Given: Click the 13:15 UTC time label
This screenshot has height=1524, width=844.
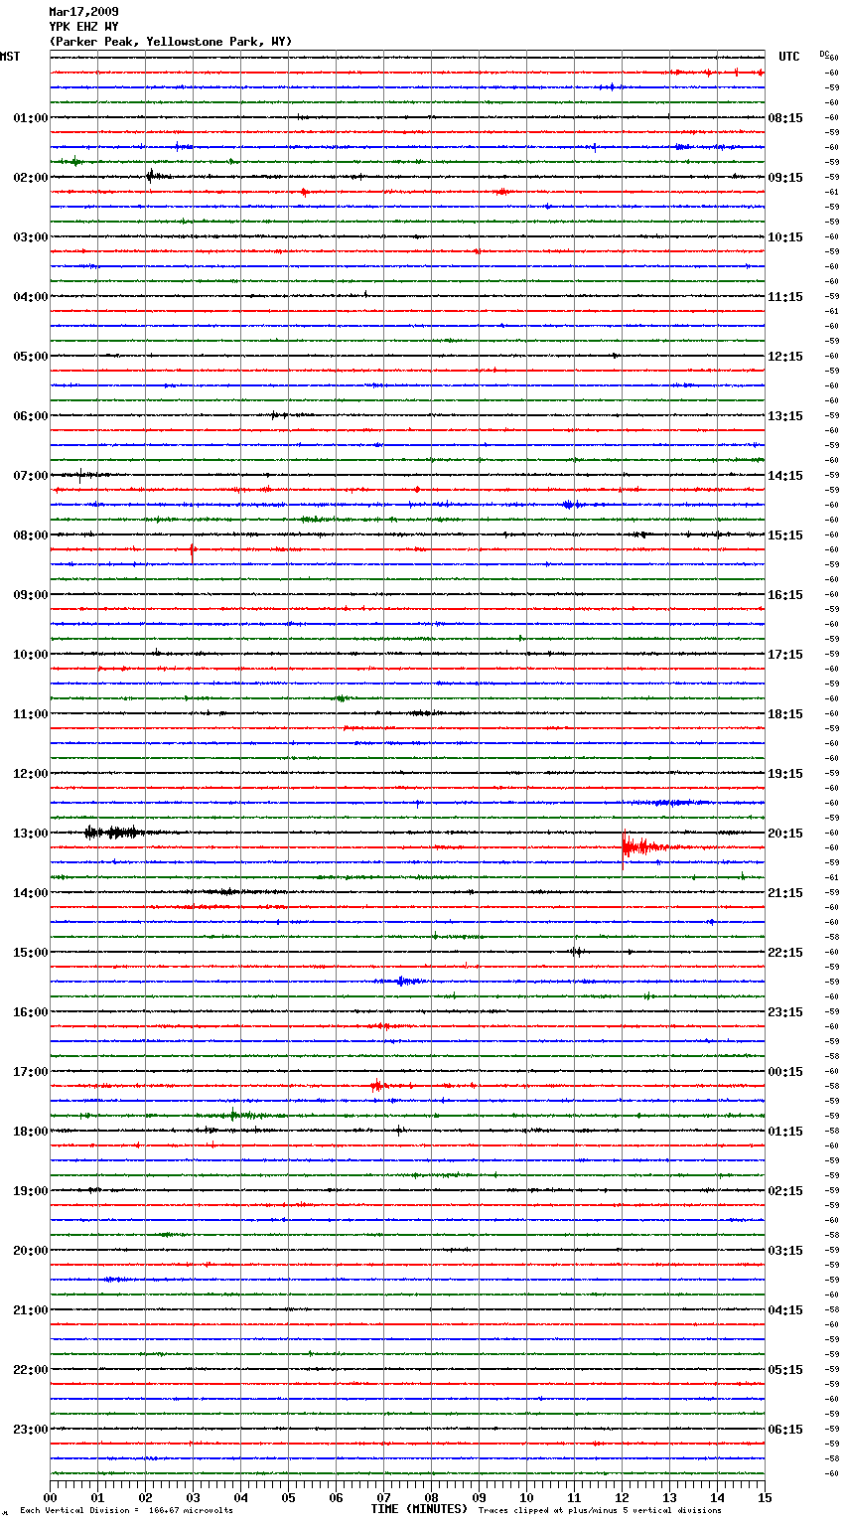Looking at the screenshot, I should pos(785,416).
